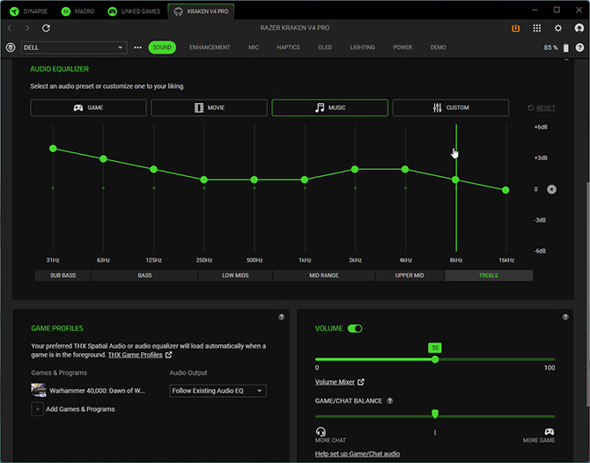This screenshot has height=463, width=590.
Task: Click Game/Chat Balance help icon
Action: point(390,401)
